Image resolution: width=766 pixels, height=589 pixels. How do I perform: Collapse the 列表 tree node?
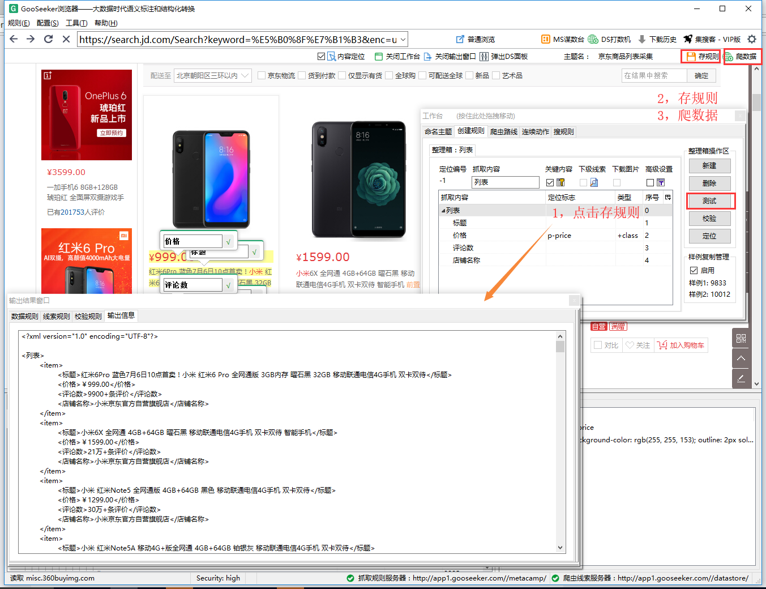pos(443,211)
